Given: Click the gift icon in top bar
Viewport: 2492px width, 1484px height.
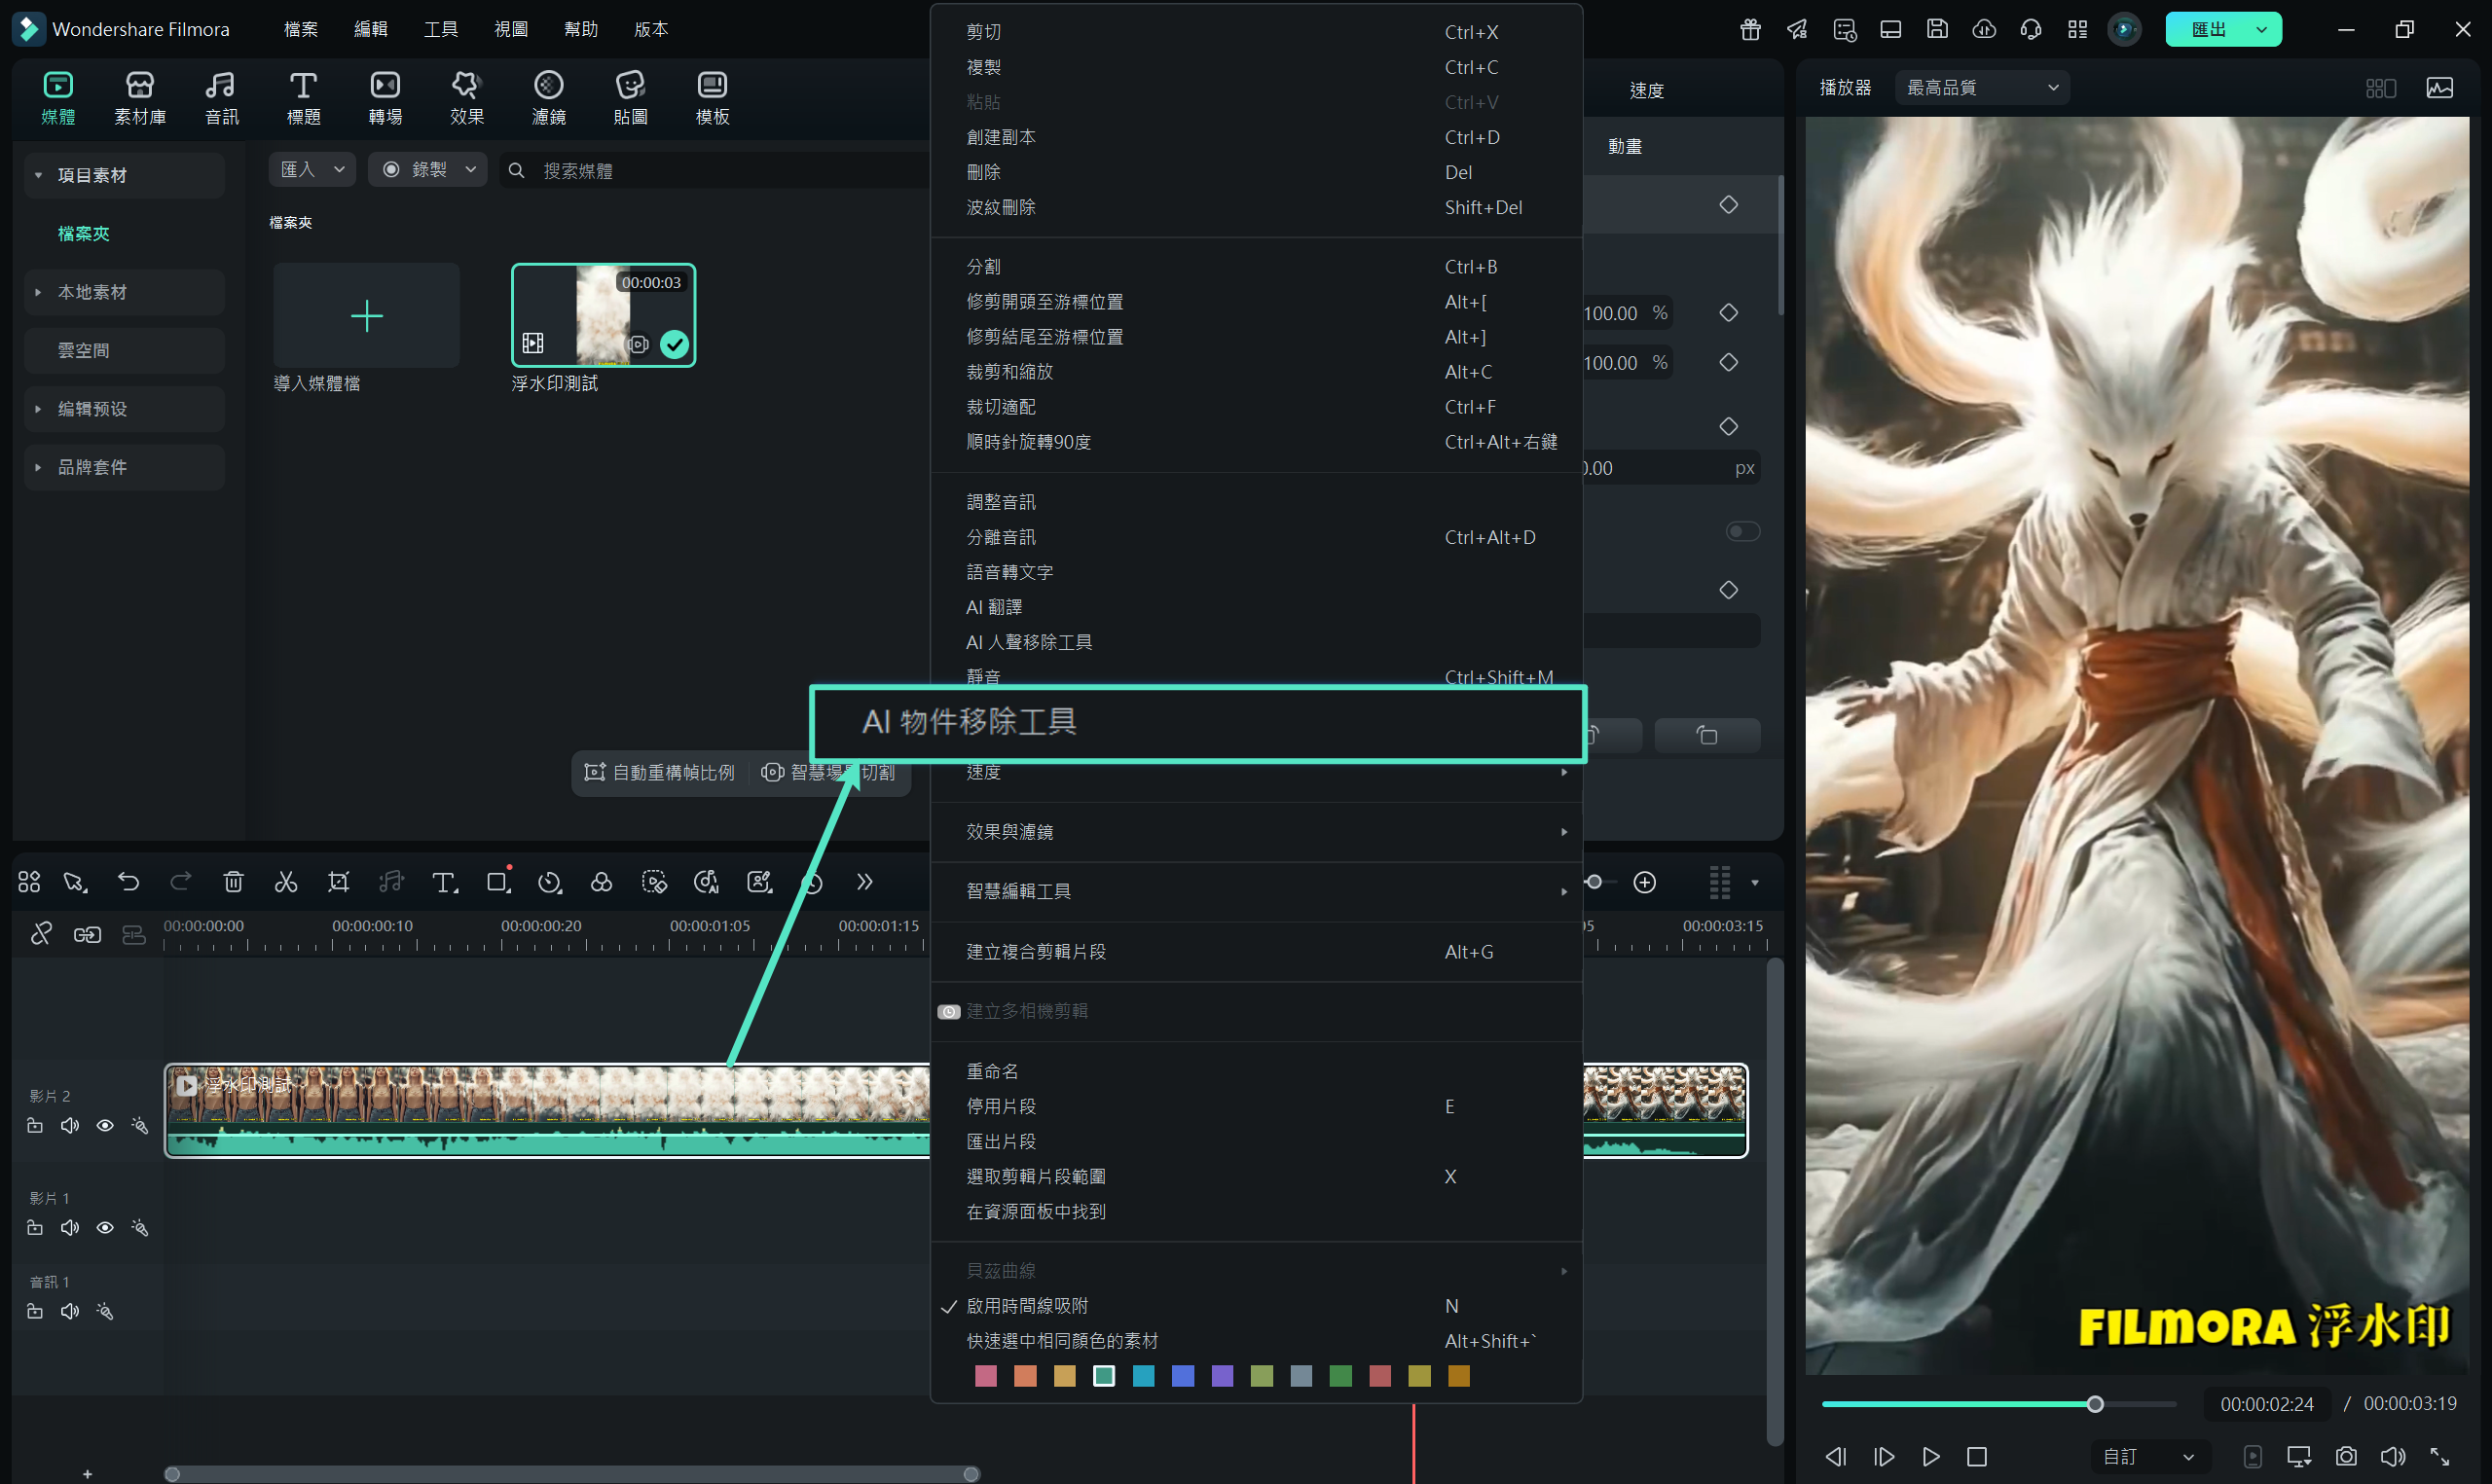Looking at the screenshot, I should pyautogui.click(x=1750, y=29).
